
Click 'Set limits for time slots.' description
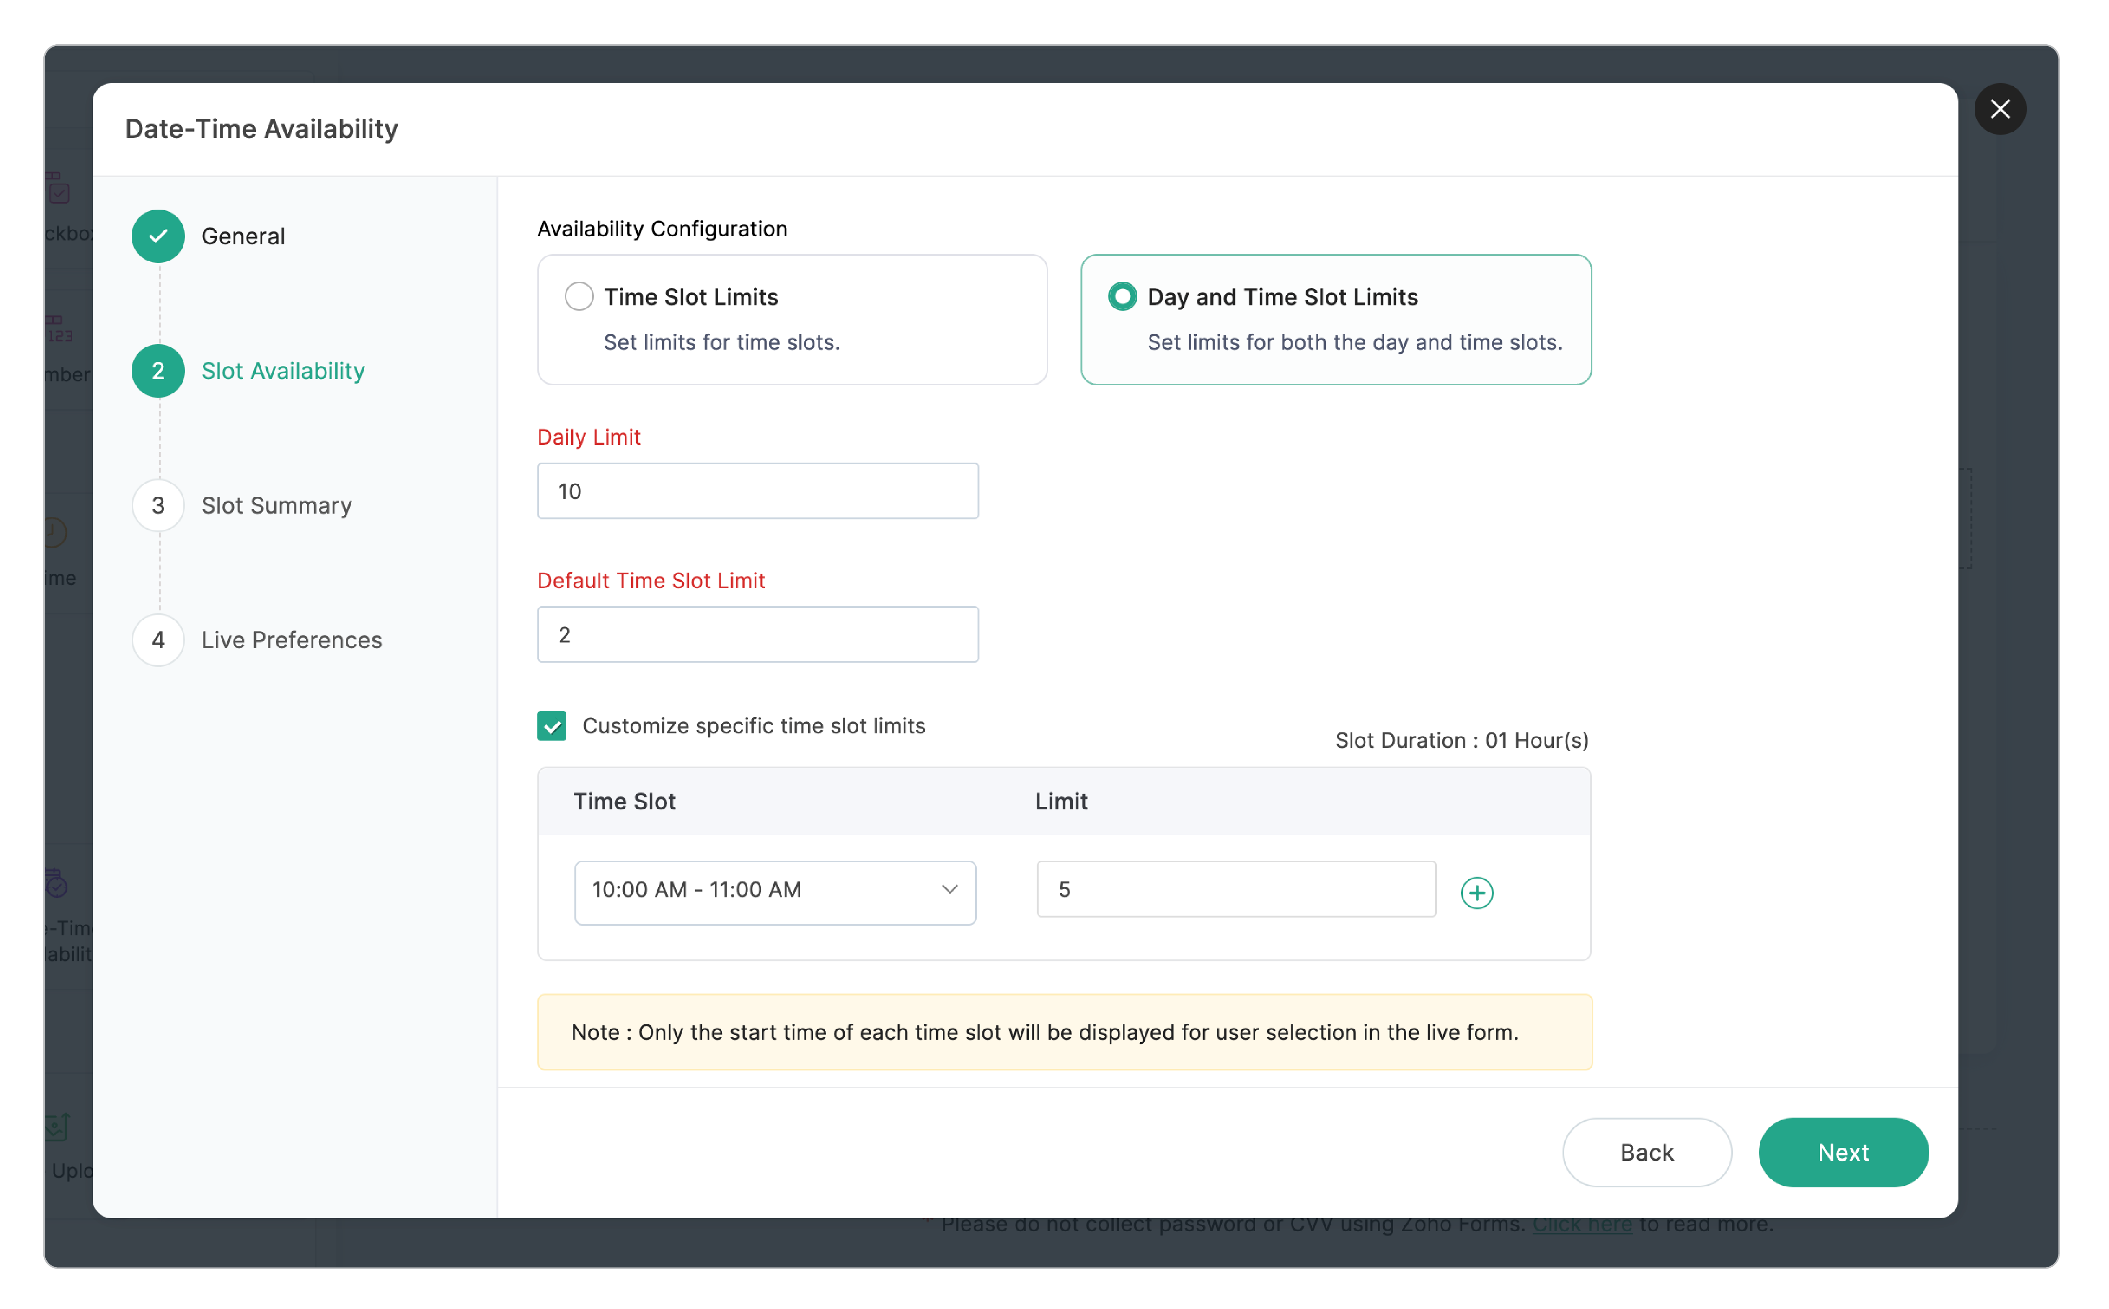point(722,342)
